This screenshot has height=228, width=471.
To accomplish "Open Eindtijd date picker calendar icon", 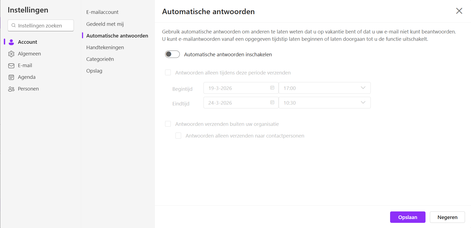I will click(272, 102).
